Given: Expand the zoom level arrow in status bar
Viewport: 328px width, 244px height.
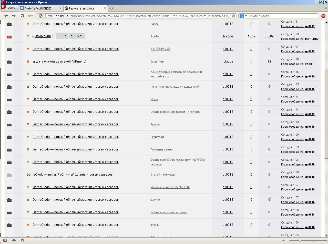Looking at the screenshot, I should pos(283,240).
